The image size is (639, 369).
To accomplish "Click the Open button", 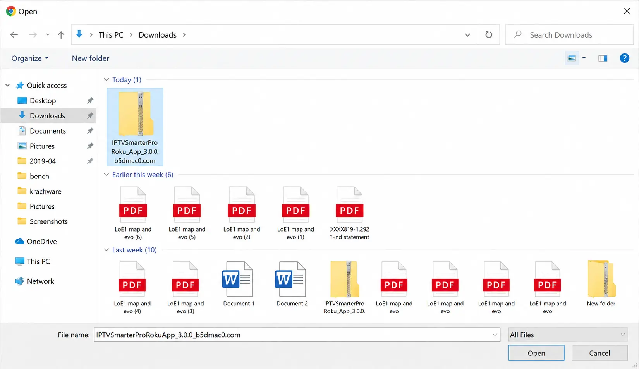I will click(x=536, y=353).
